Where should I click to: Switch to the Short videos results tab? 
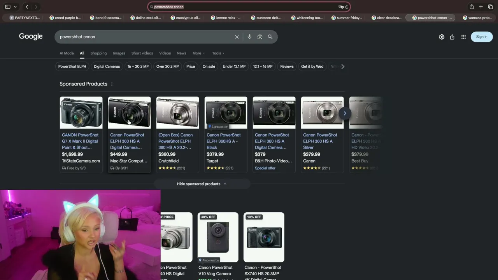click(142, 53)
